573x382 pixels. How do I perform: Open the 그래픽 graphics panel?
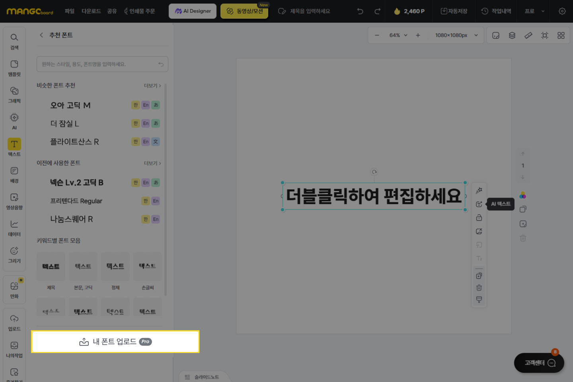[x=14, y=95]
